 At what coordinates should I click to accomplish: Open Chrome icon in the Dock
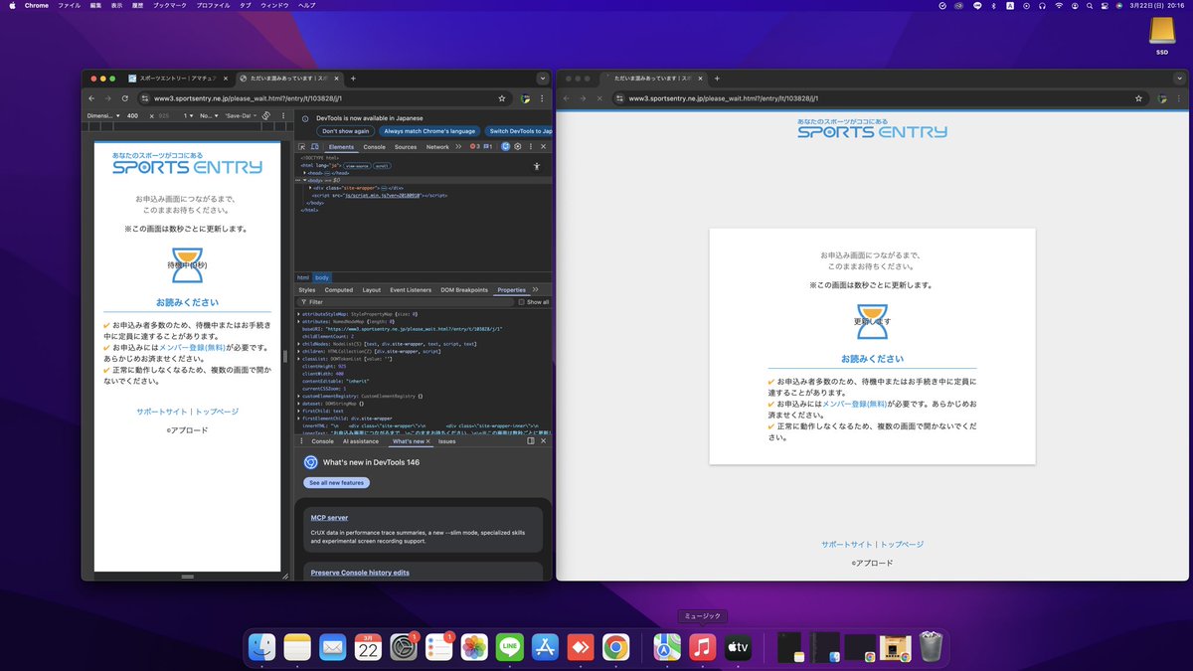(x=615, y=647)
